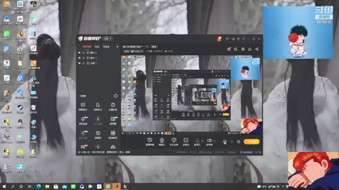Open the danmaku assistant tool (first toolbox icon)

click(x=83, y=106)
